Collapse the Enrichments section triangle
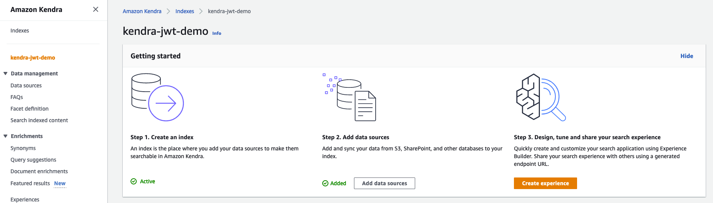Screen dimensions: 713x203 tap(5, 136)
